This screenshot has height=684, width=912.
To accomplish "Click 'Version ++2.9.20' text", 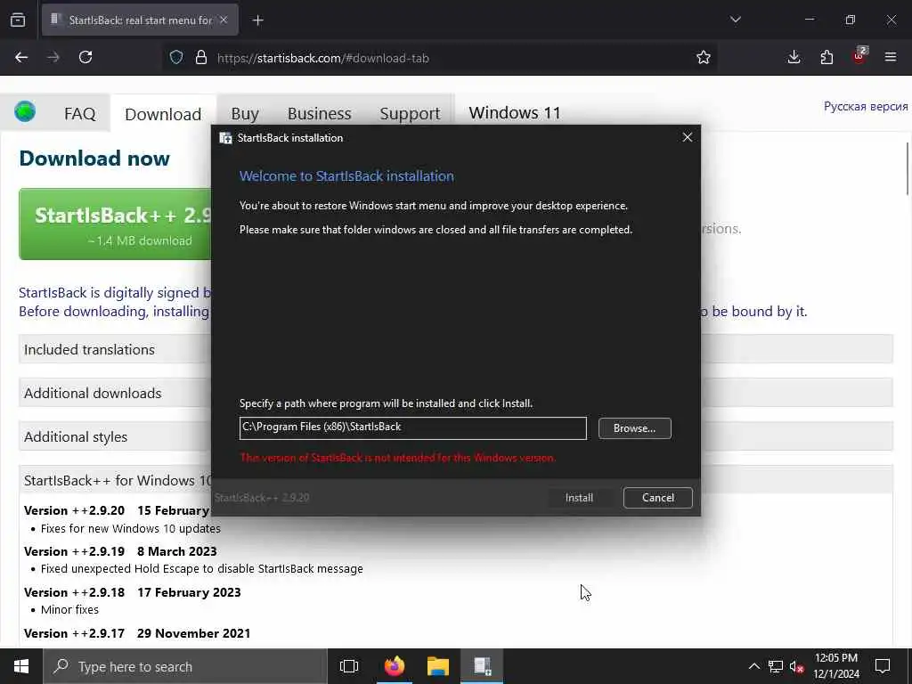I will [x=75, y=510].
